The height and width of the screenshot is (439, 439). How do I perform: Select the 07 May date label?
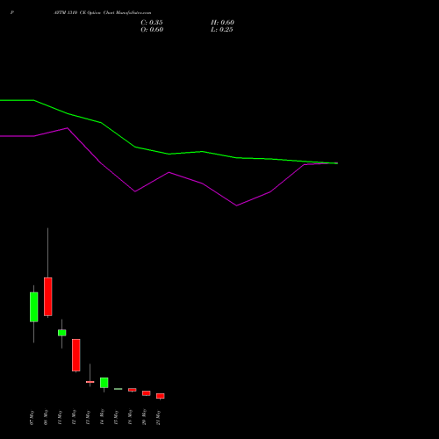32,418
